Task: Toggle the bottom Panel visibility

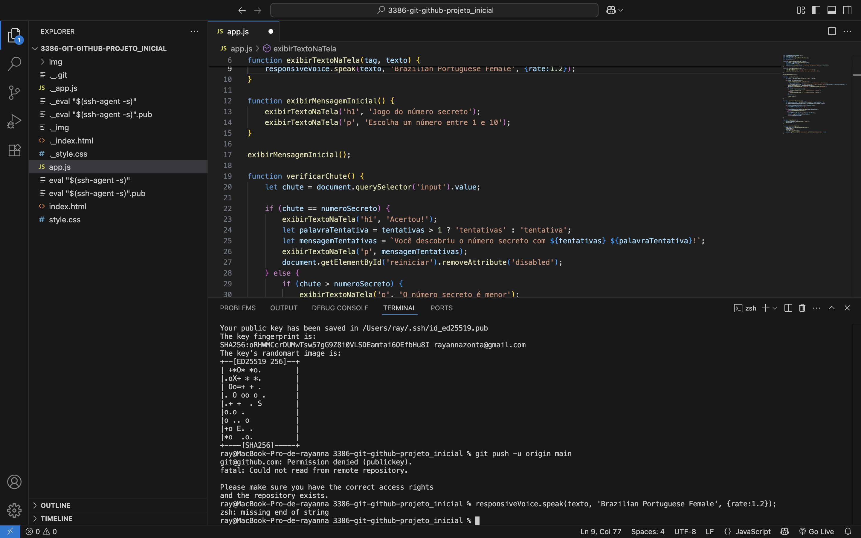Action: tap(832, 10)
